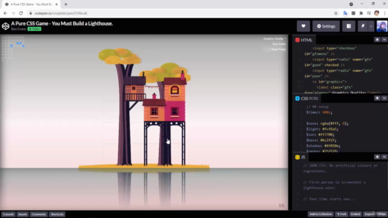Screen dimensions: 388x218
Task: Love this pen with the heart button
Action: pyautogui.click(x=303, y=26)
